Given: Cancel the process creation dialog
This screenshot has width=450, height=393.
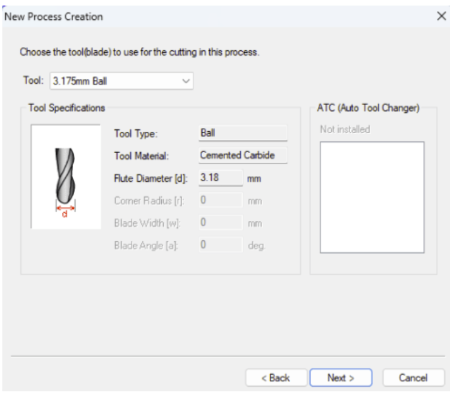Looking at the screenshot, I should coord(413,378).
